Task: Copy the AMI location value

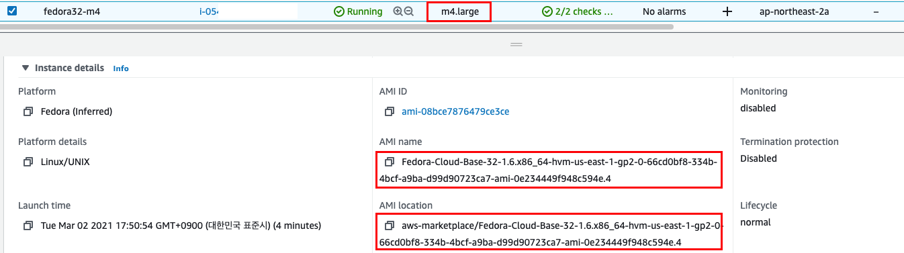Action: click(390, 225)
